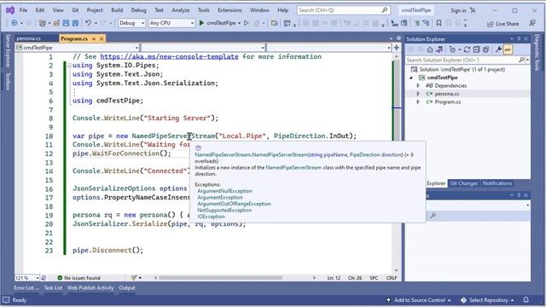Screen dimensions: 546x307
Task: Click the Solution Explorer search magnifier icon
Action: click(521, 60)
